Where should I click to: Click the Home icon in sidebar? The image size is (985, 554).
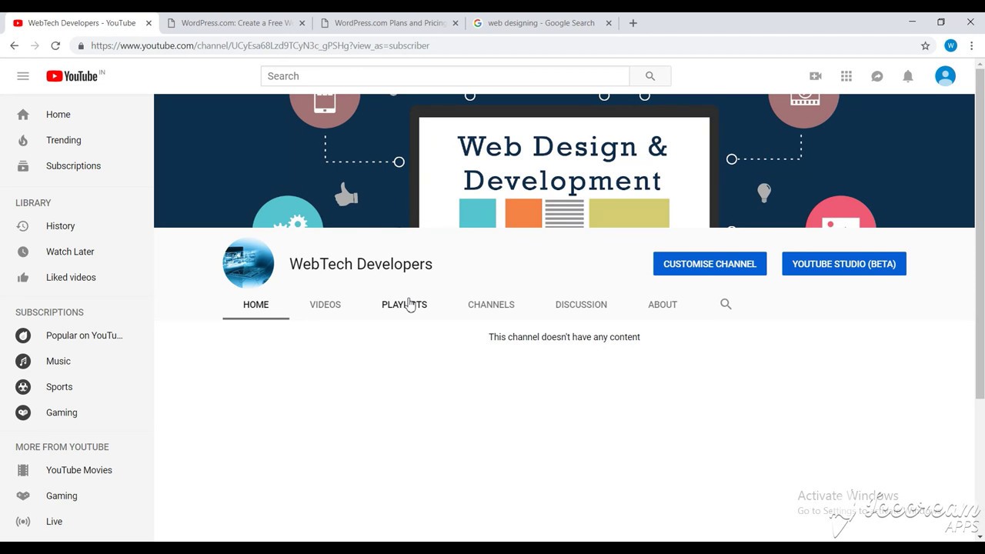coord(23,115)
